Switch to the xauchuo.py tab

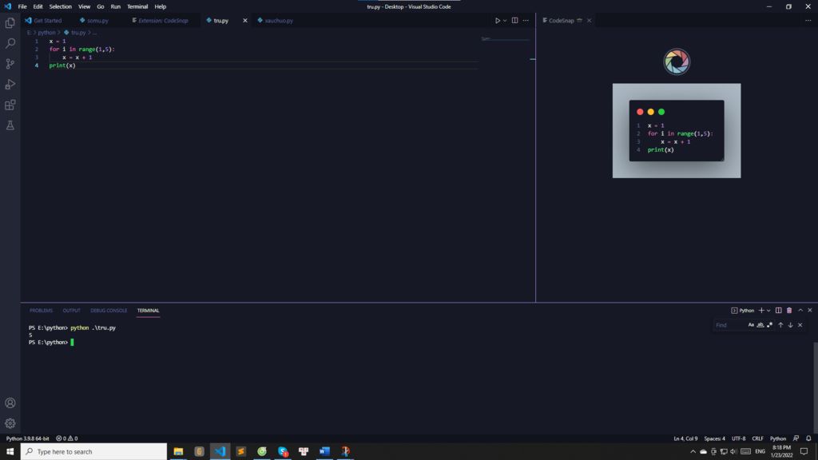[279, 20]
